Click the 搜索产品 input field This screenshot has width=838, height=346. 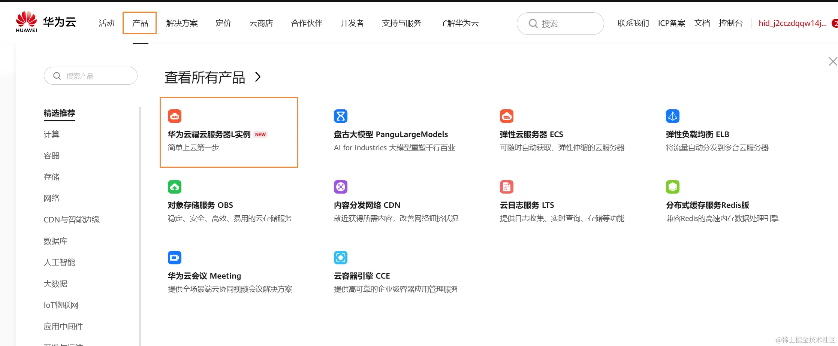[91, 76]
